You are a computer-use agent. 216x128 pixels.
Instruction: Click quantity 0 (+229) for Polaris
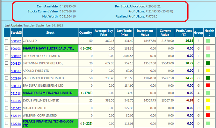click(x=86, y=124)
